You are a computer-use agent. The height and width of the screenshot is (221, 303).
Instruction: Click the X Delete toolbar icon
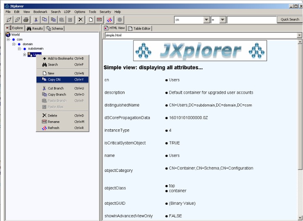click(81, 20)
